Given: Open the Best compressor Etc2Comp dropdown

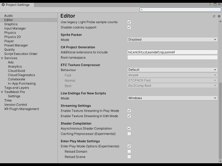Looking at the screenshot, I should coord(173,86).
